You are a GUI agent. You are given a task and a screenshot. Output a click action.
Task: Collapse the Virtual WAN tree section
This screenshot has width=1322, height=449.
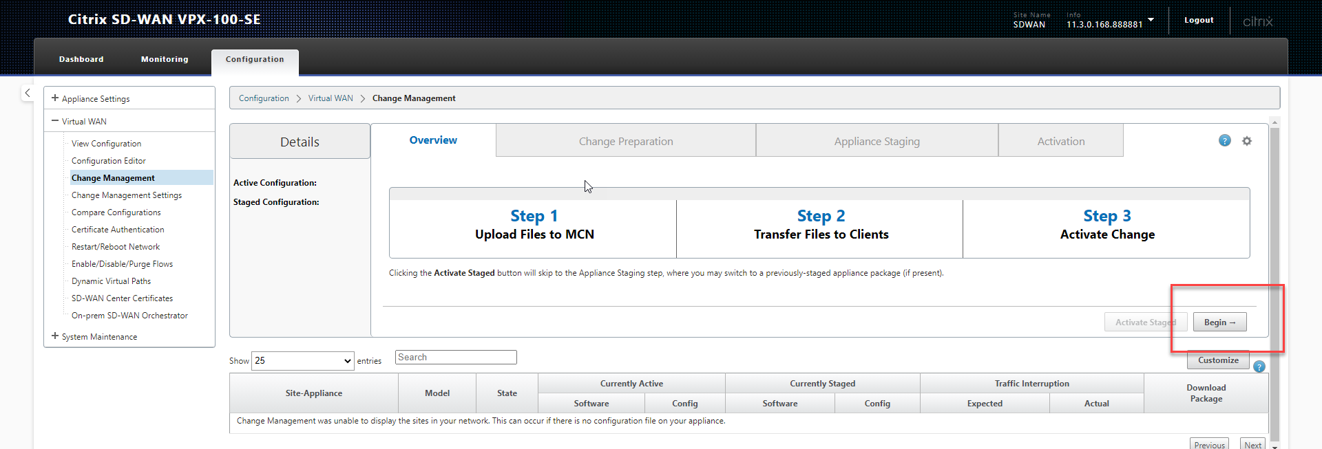click(x=55, y=121)
